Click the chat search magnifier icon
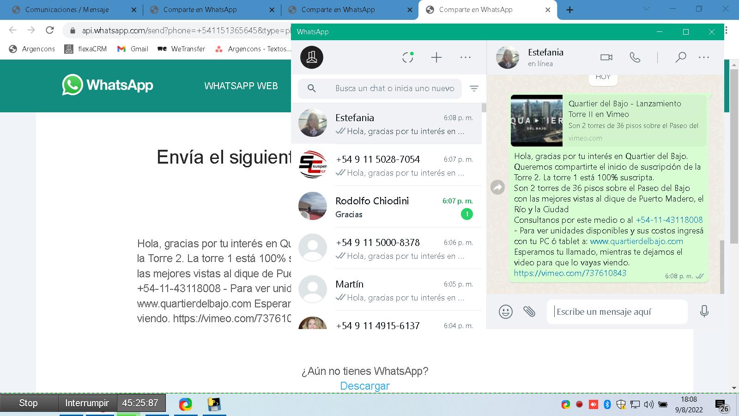 pyautogui.click(x=312, y=88)
